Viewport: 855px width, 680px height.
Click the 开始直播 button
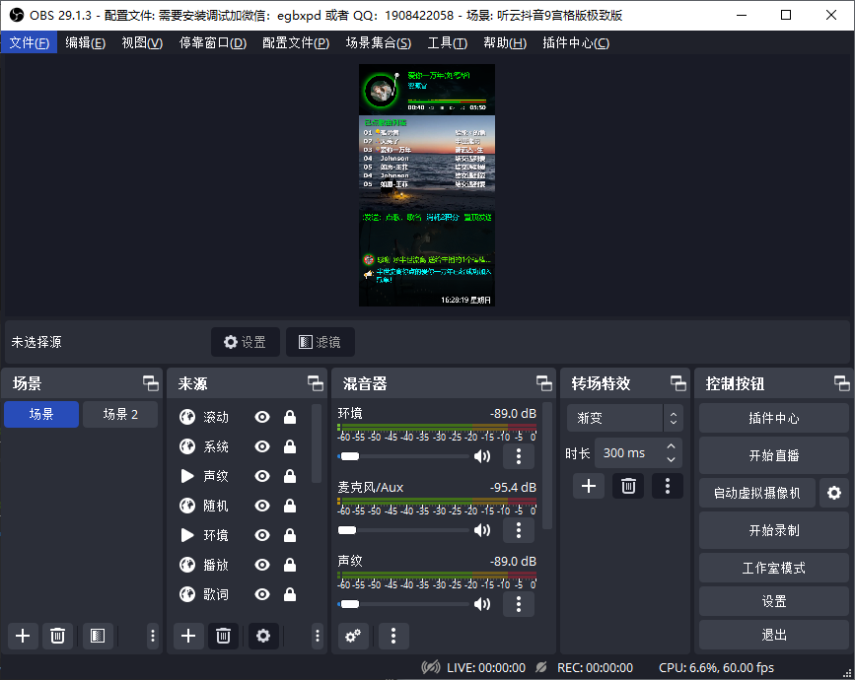[773, 455]
